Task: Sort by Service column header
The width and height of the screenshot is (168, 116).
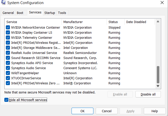Action: pyautogui.click(x=33, y=22)
